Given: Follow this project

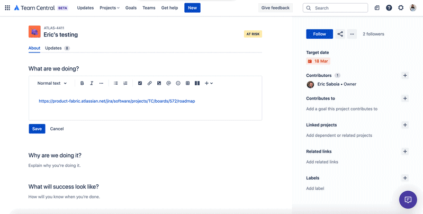Looking at the screenshot, I should 319,34.
